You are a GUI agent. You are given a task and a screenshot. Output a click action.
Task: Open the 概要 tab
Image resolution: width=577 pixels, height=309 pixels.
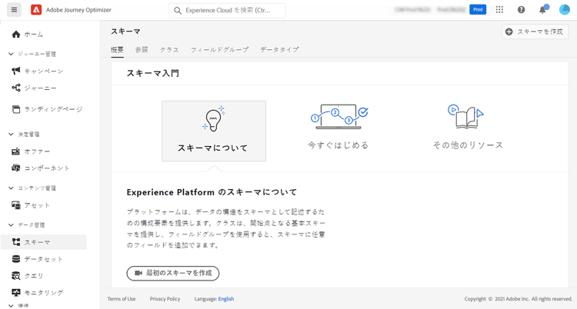117,50
